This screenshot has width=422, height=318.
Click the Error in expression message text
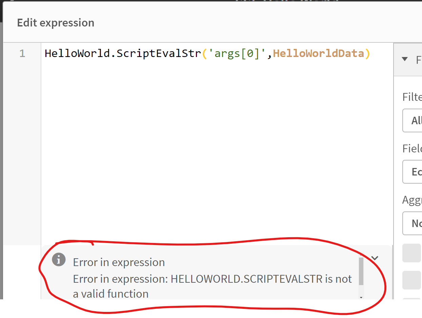click(x=119, y=262)
